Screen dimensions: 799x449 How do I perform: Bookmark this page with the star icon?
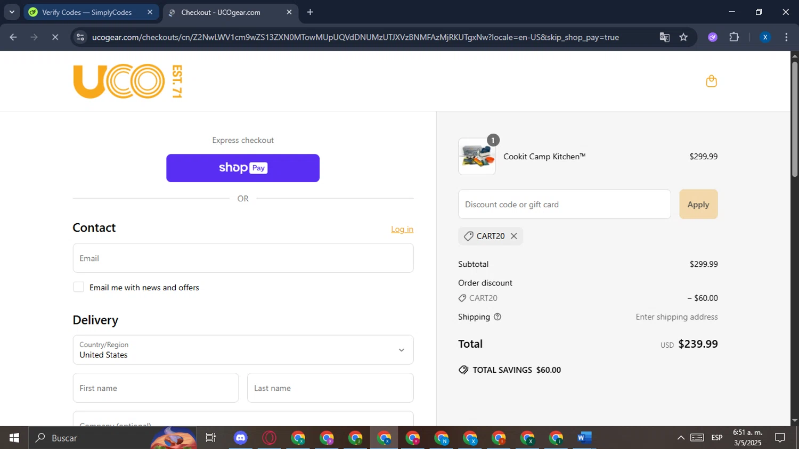[x=683, y=37]
